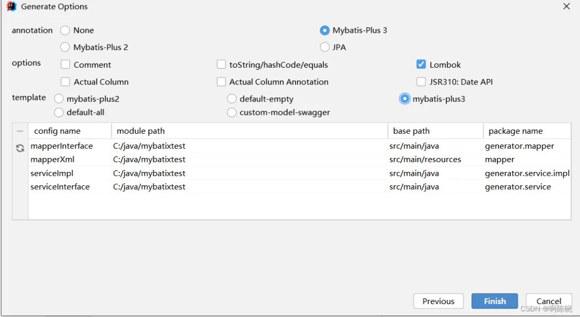Uncheck the Lombok option
Screen dimensions: 580x317
click(421, 64)
